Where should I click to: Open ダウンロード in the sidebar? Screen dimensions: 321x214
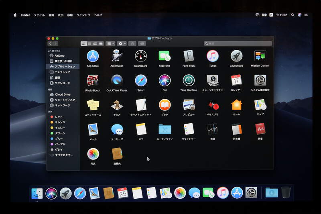pos(63,83)
